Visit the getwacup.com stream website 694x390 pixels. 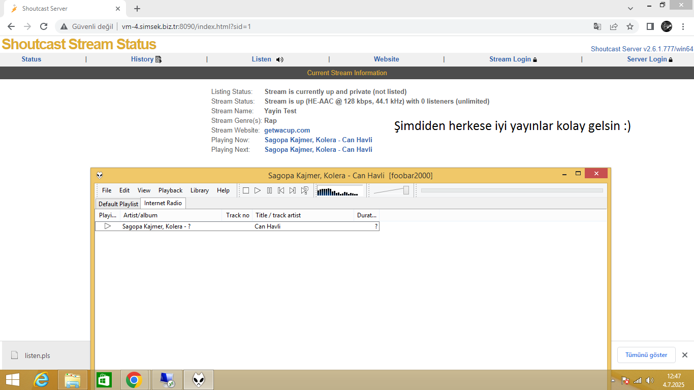point(287,131)
